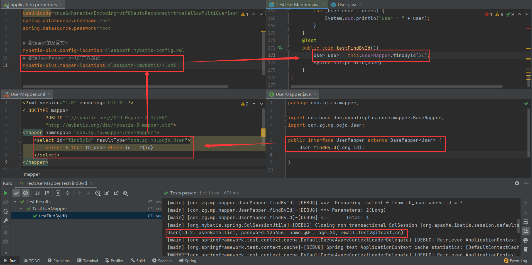Hide the Run tool window
Screen dimensions: 532x265
pyautogui.click(x=526, y=183)
